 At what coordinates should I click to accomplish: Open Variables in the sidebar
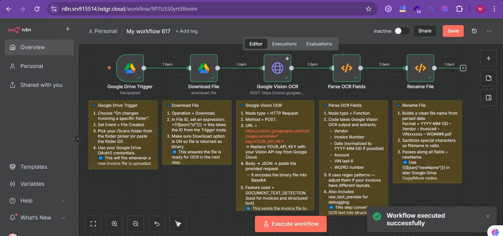(39, 184)
